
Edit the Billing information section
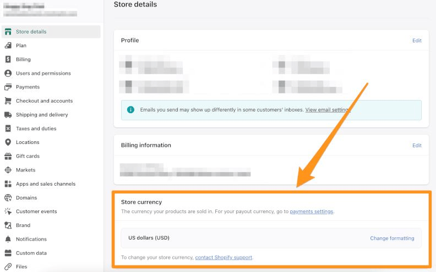[x=417, y=146]
